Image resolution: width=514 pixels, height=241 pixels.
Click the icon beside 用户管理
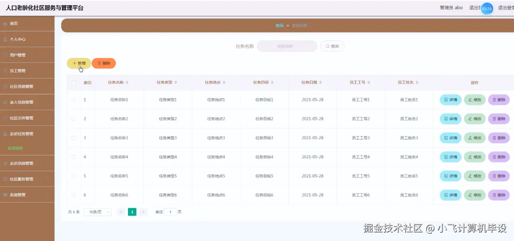[5, 55]
